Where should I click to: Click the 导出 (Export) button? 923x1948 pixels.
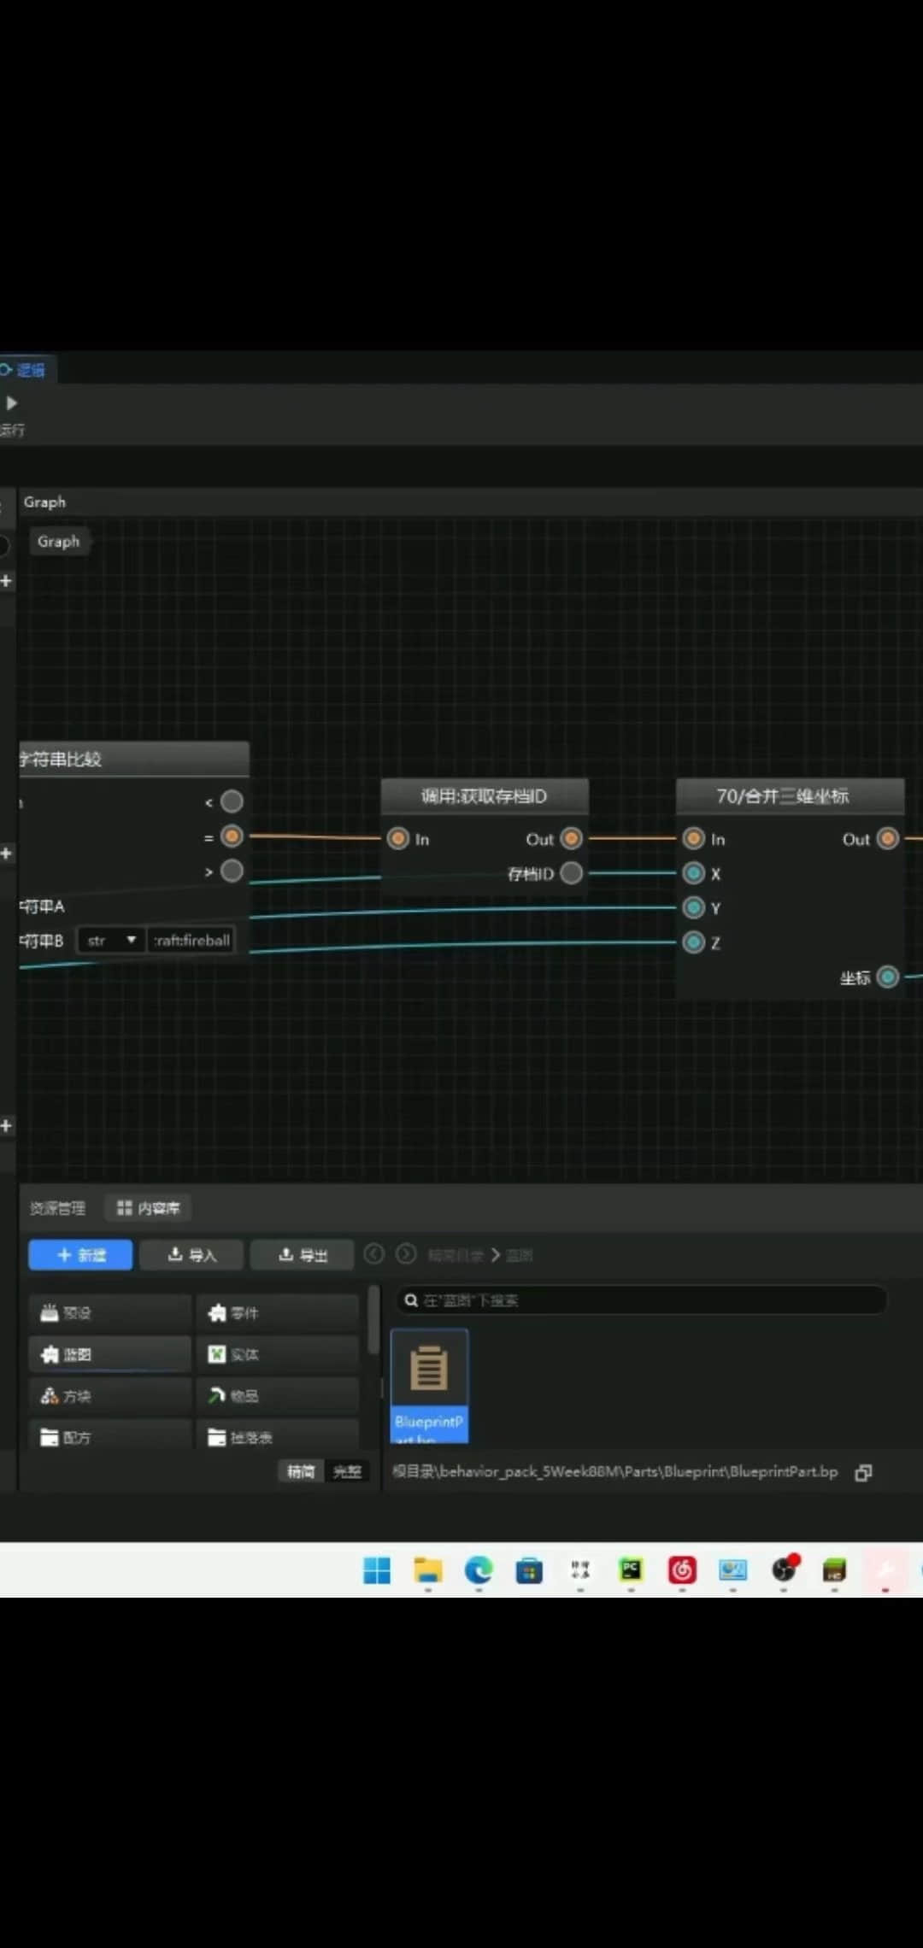pos(303,1255)
